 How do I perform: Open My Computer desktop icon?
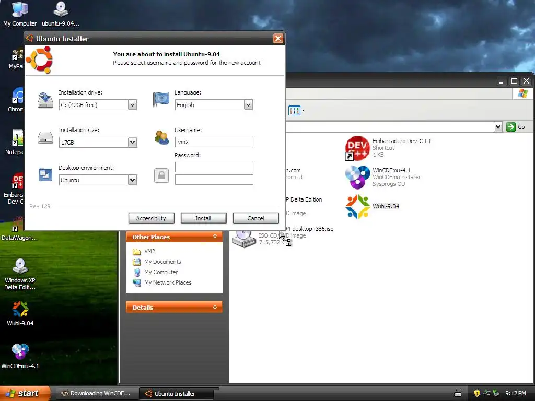(20, 14)
